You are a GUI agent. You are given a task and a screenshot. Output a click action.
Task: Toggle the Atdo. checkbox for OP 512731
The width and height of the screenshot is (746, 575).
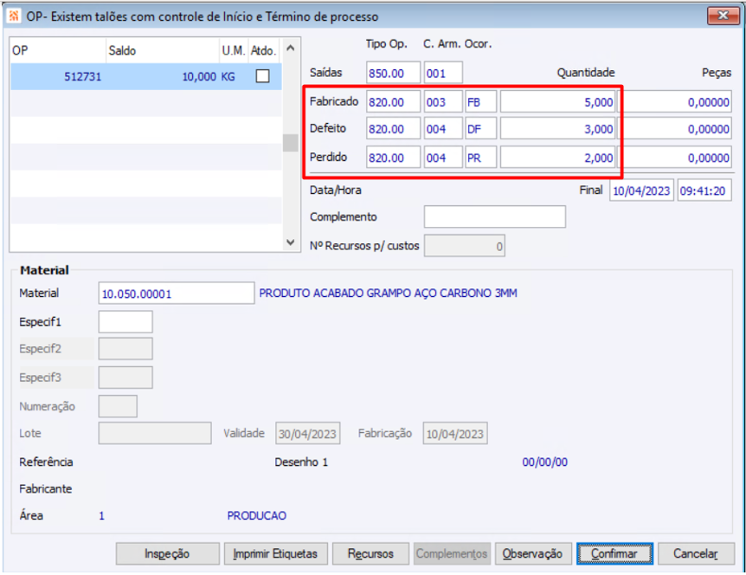(x=262, y=76)
